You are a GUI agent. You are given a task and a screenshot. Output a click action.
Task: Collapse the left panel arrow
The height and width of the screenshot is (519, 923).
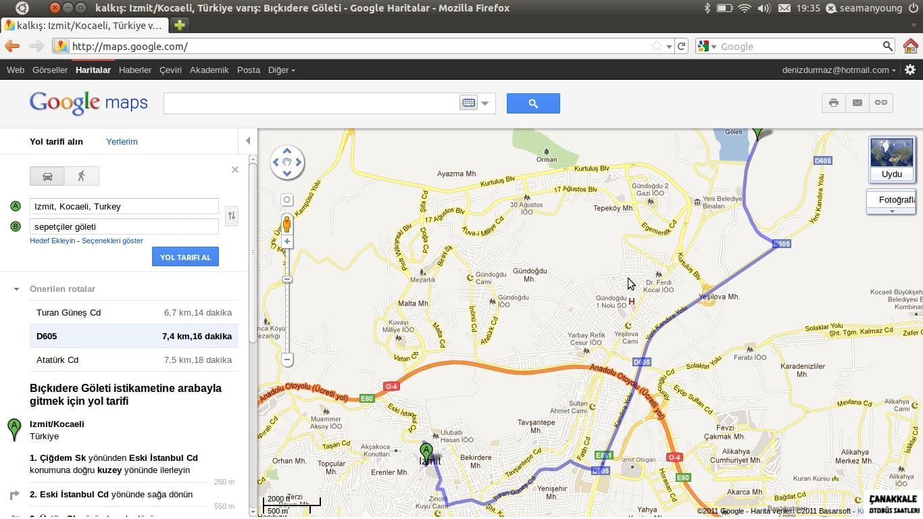point(248,141)
